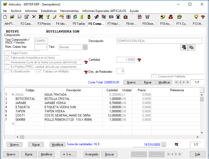
Task: Click the Dec. de Redondeo input field
Action: (x=120, y=71)
